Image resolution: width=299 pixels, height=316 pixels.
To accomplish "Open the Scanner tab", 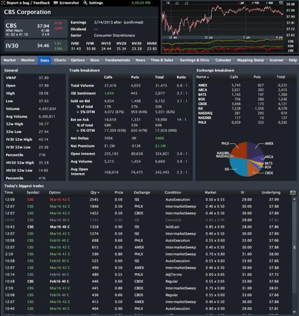I will pyautogui.click(x=277, y=60).
